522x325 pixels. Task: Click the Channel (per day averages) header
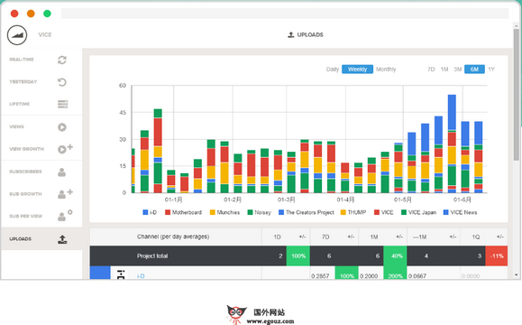(173, 237)
